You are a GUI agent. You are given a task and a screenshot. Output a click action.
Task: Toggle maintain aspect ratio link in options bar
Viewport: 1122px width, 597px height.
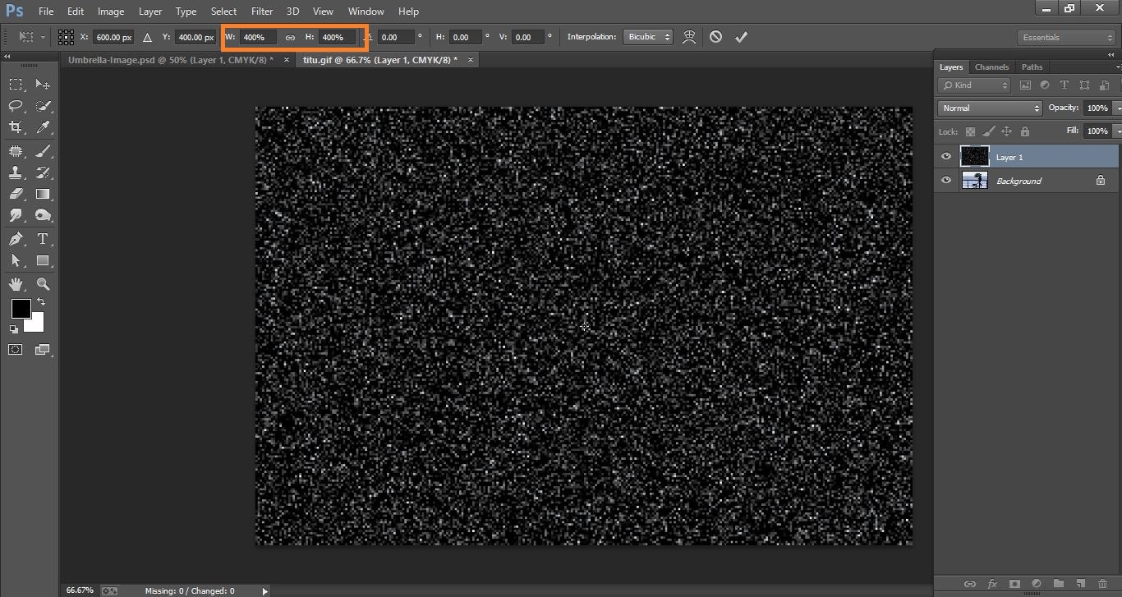(290, 37)
